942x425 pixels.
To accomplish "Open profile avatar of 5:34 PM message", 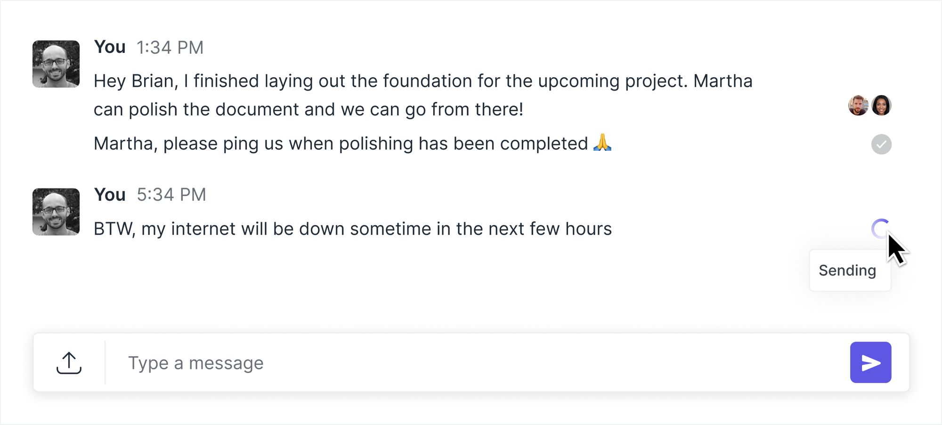I will [x=56, y=212].
